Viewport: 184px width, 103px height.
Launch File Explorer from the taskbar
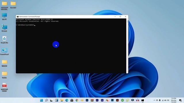(x=62, y=100)
